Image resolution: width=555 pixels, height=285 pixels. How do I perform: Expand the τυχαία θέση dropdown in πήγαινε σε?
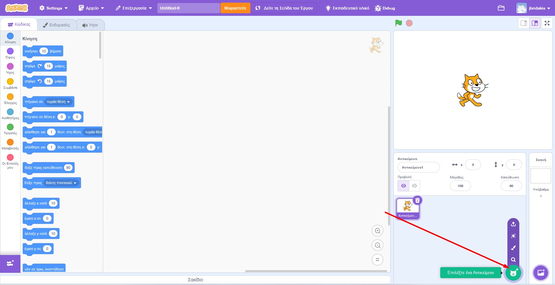pos(59,102)
